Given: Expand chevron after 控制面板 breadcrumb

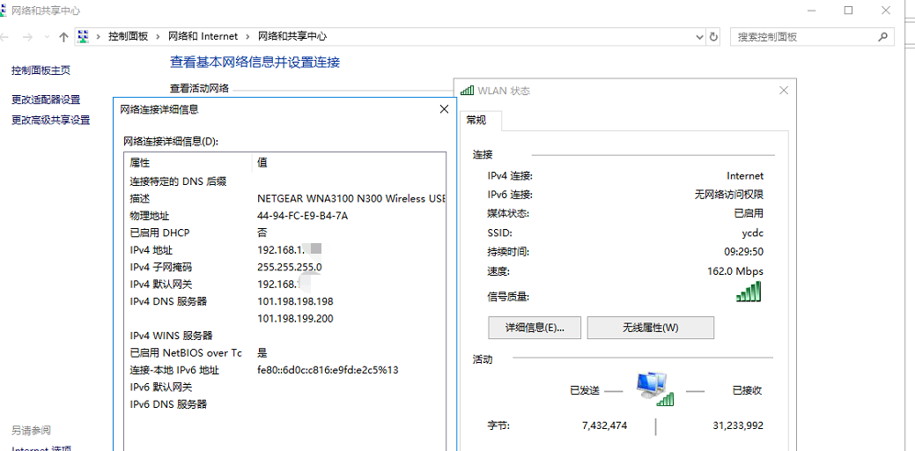Looking at the screenshot, I should point(158,36).
